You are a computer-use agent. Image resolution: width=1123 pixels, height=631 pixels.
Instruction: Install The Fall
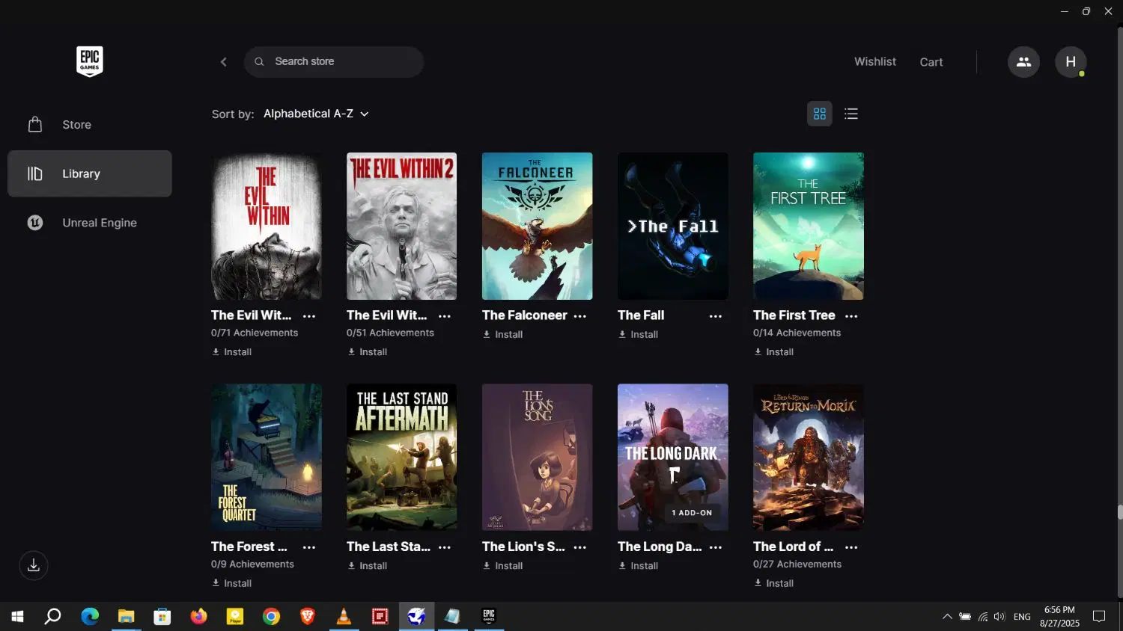[638, 335]
